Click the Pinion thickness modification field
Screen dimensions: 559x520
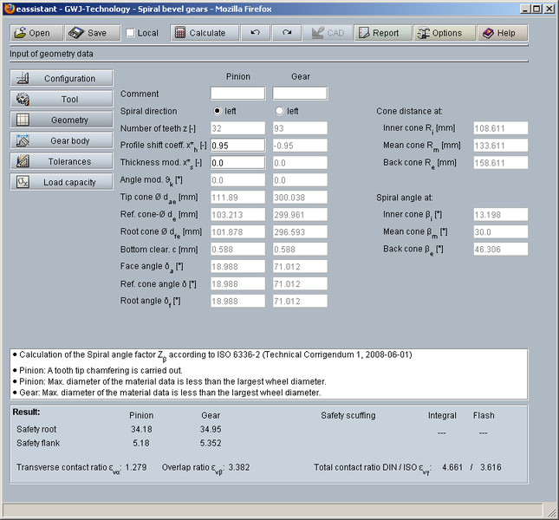[237, 162]
